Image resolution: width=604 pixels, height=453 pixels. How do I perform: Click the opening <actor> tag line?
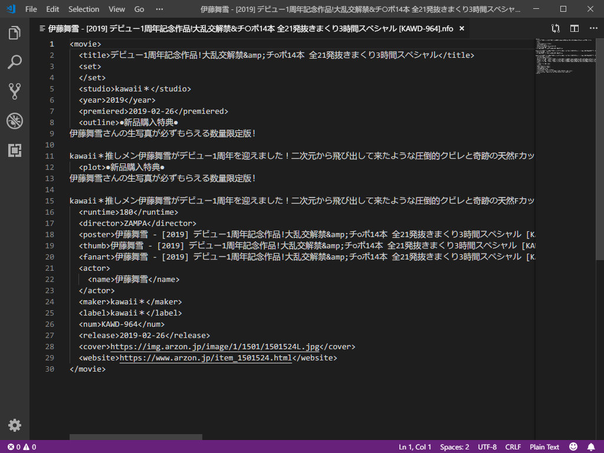click(x=94, y=268)
